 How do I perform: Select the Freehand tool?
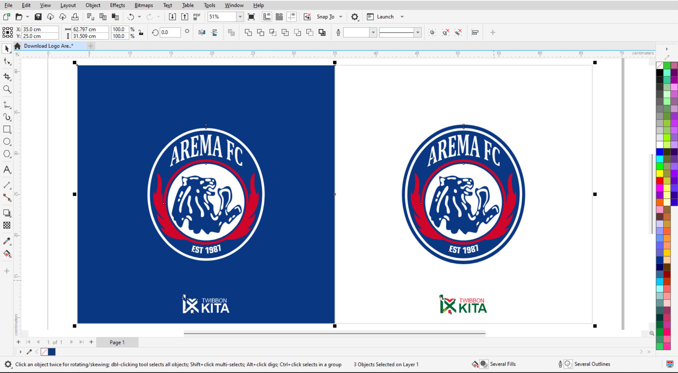(7, 105)
